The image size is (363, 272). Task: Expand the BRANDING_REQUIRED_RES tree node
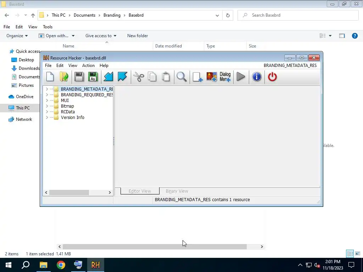pos(47,95)
